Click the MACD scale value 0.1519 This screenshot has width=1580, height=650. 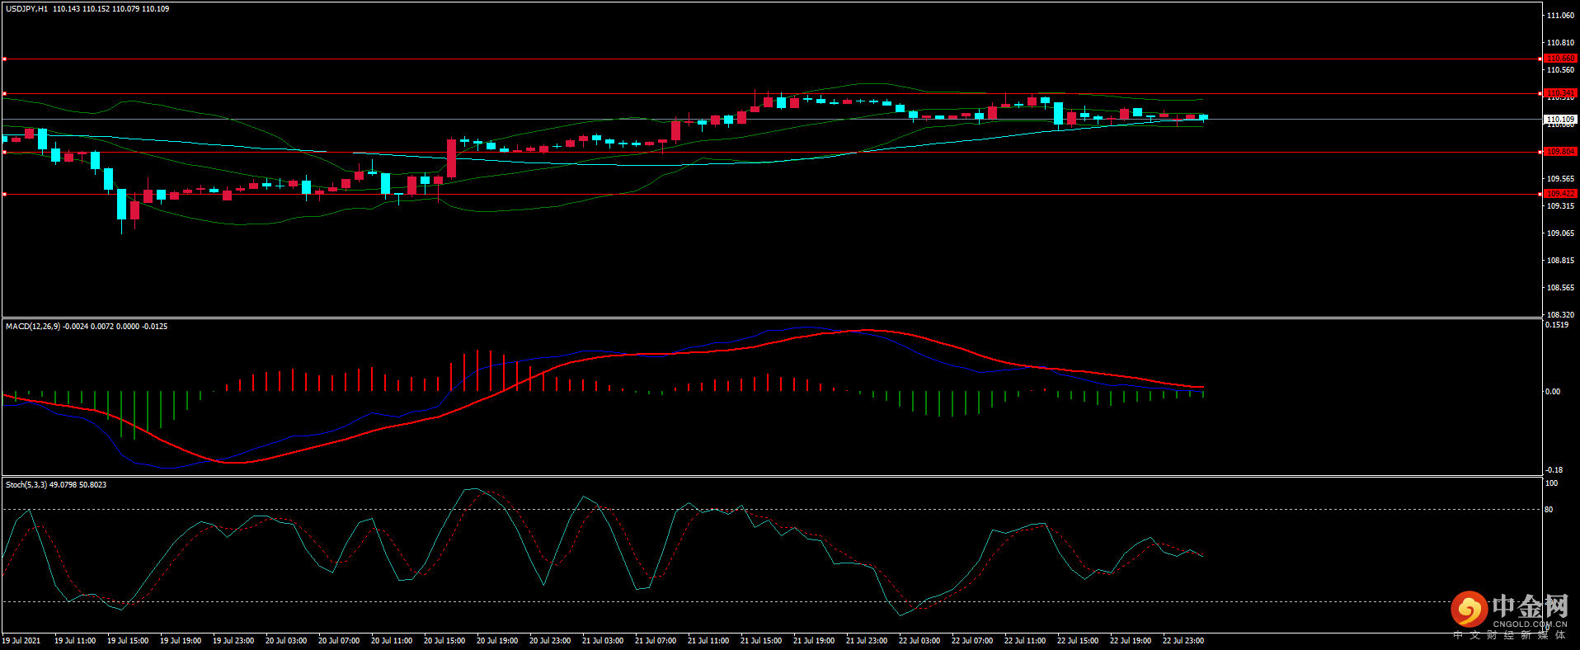pos(1557,325)
